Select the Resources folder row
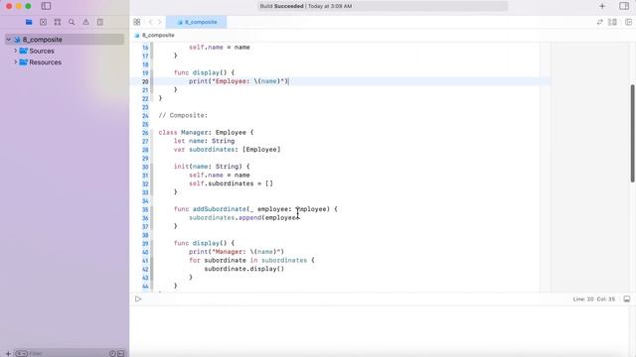Screen dimensions: 636x357 [x=65, y=61]
